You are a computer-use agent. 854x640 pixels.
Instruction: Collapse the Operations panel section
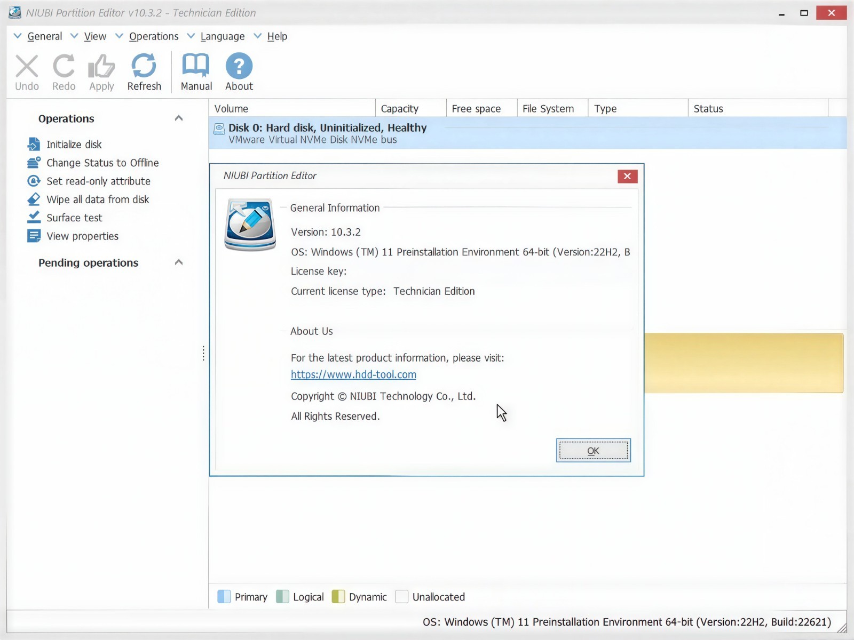click(x=179, y=118)
